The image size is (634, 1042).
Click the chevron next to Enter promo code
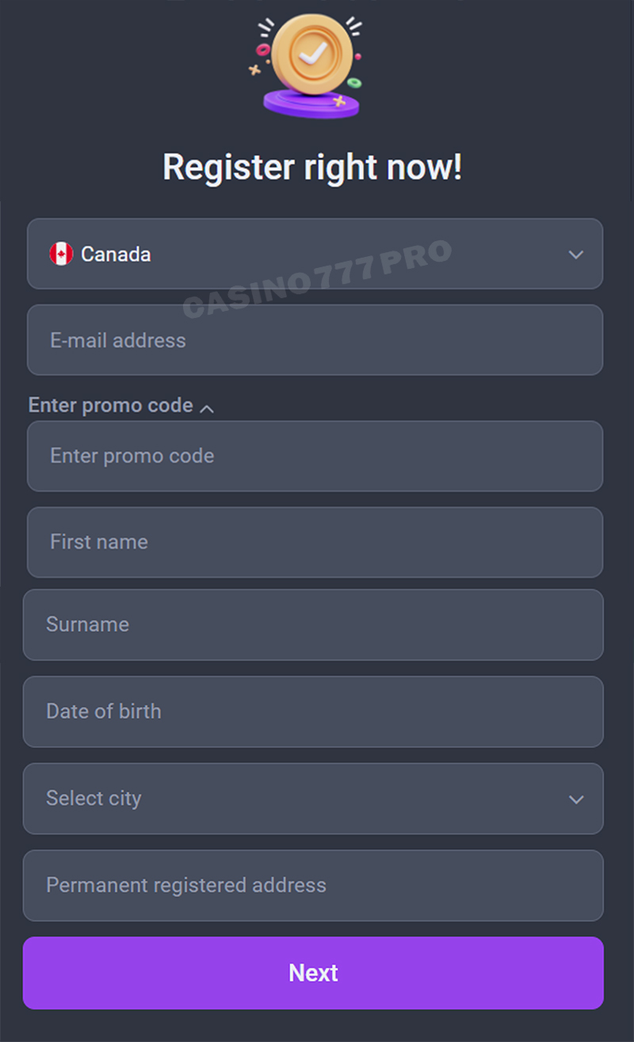(207, 407)
